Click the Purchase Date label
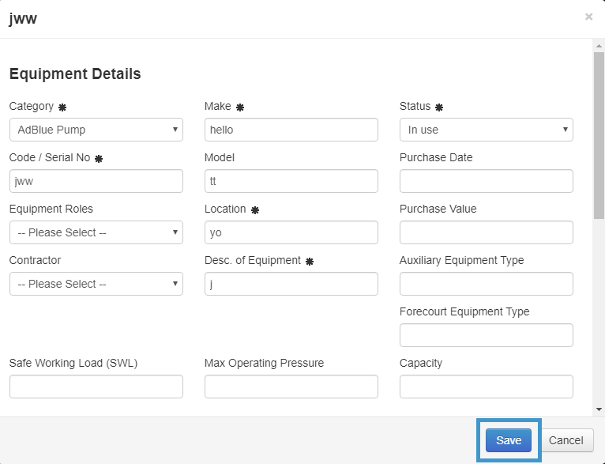 (x=436, y=157)
